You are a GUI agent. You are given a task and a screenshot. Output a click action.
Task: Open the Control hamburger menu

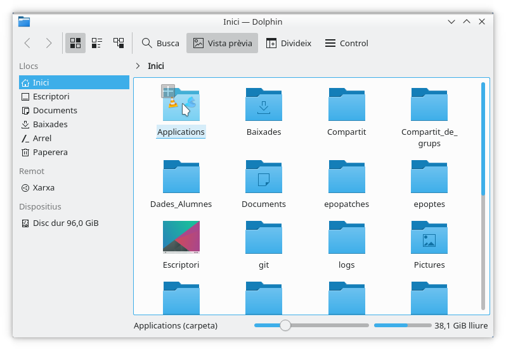(x=347, y=43)
